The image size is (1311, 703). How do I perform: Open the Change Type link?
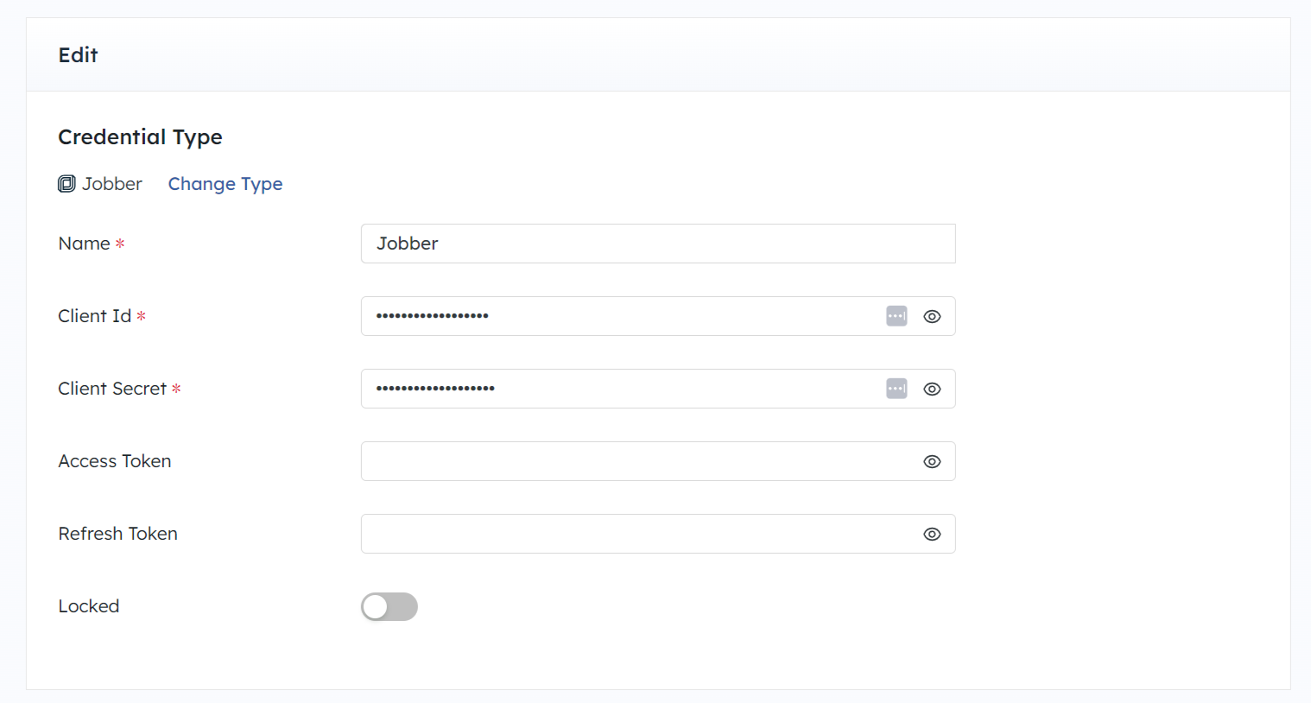click(x=225, y=184)
